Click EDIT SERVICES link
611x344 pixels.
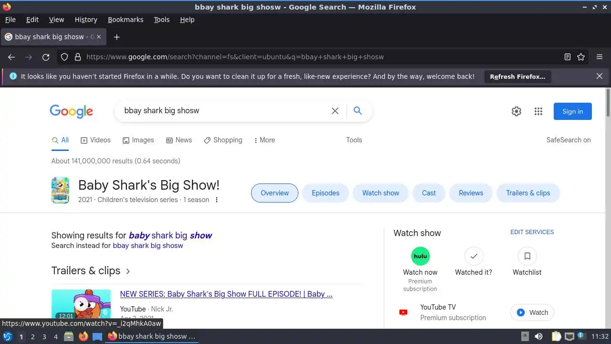pos(532,232)
